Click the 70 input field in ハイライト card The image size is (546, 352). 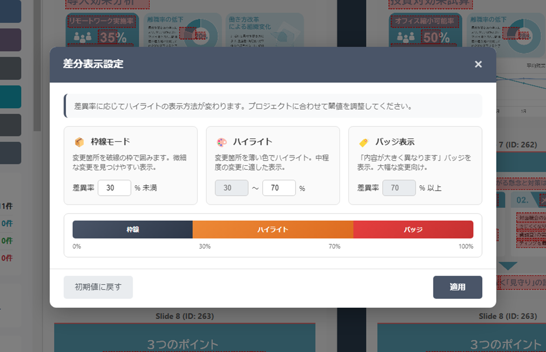[279, 188]
